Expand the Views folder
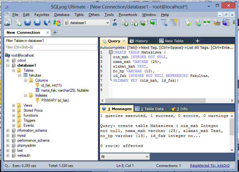The image size is (239, 172). tap(14, 105)
